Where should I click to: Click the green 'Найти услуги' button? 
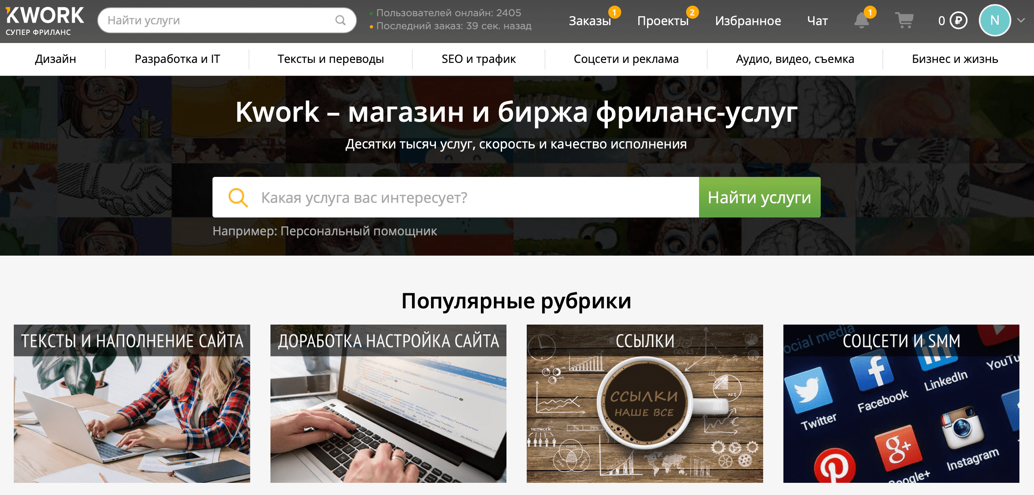[759, 197]
